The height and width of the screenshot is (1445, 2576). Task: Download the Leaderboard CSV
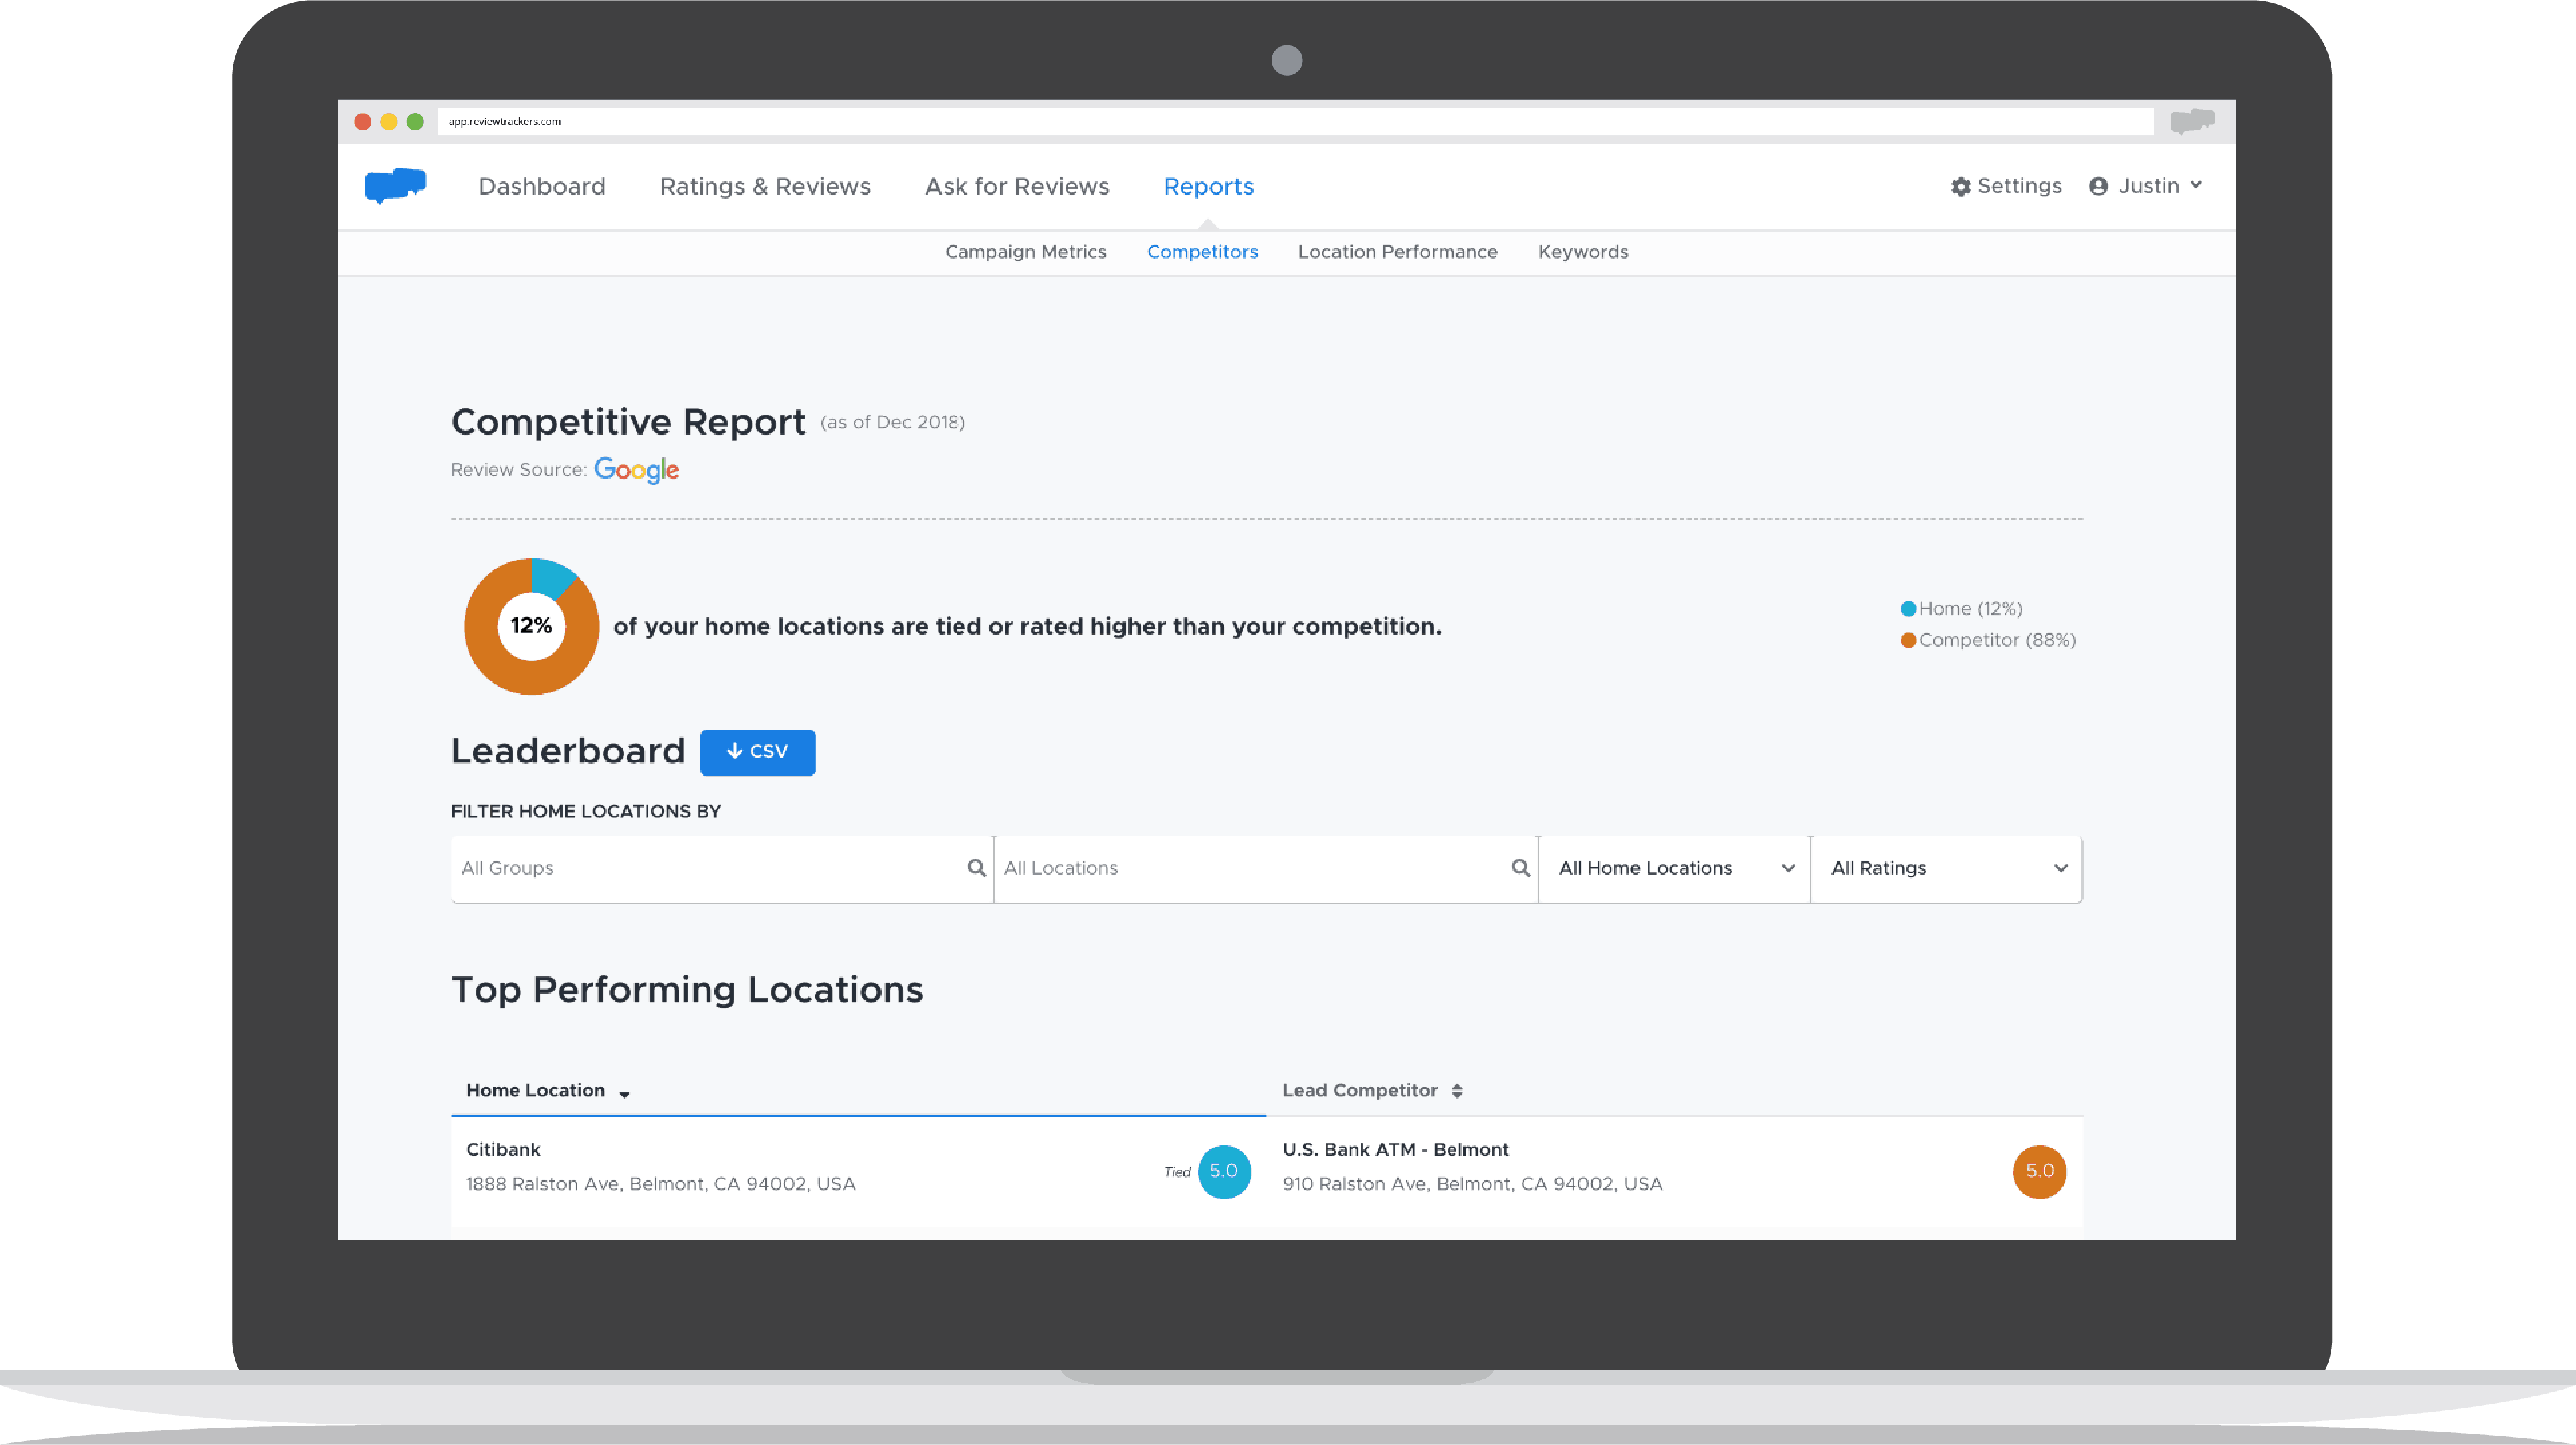(x=757, y=752)
